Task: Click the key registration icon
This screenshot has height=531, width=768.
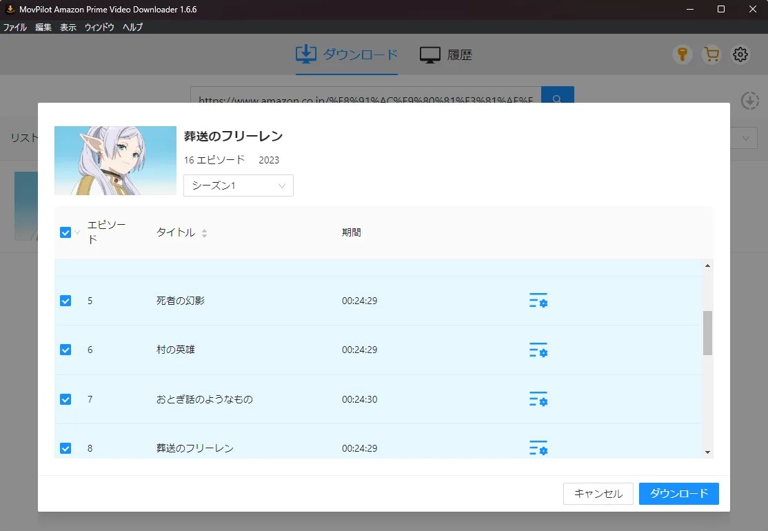Action: tap(682, 55)
